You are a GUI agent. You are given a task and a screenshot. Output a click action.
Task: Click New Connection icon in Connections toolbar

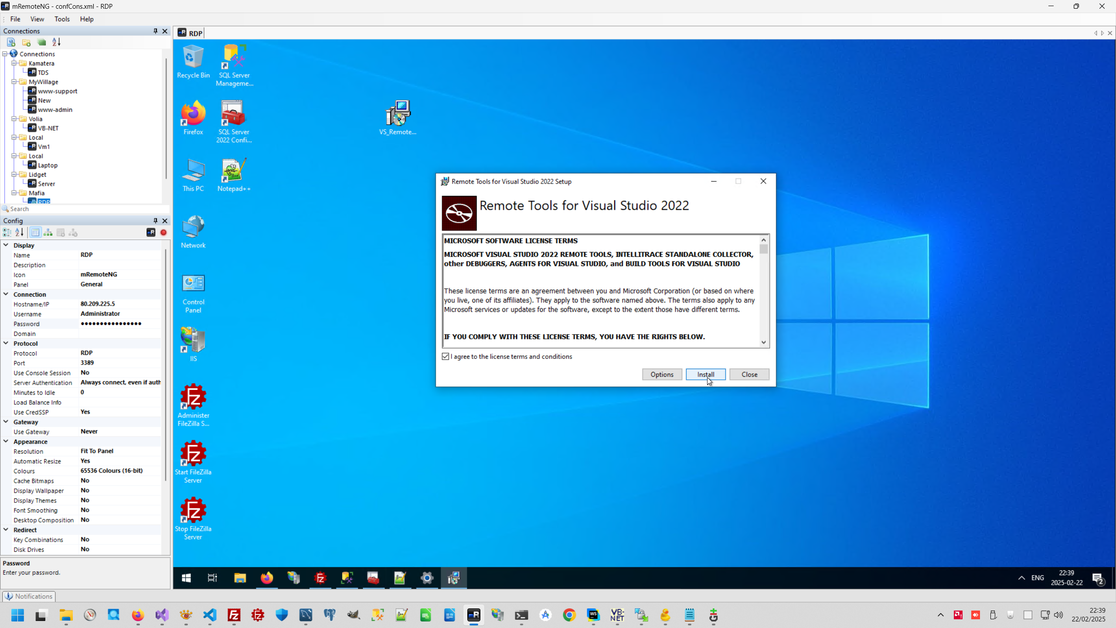point(11,42)
